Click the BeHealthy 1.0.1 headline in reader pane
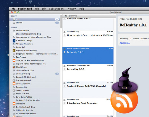The image size is (149, 117). point(133,25)
